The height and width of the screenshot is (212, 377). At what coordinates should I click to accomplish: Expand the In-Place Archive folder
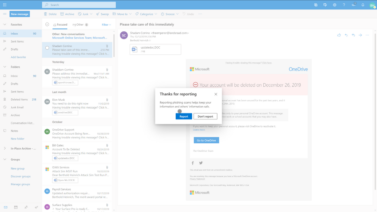[x=5, y=148]
